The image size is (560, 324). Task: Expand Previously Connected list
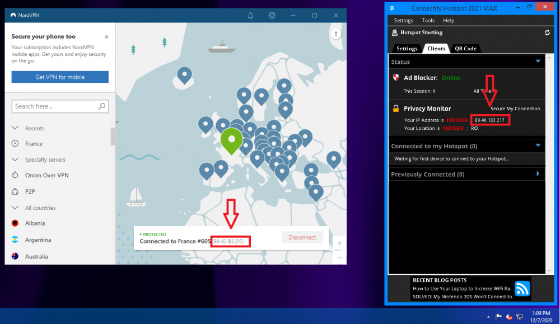tap(538, 174)
